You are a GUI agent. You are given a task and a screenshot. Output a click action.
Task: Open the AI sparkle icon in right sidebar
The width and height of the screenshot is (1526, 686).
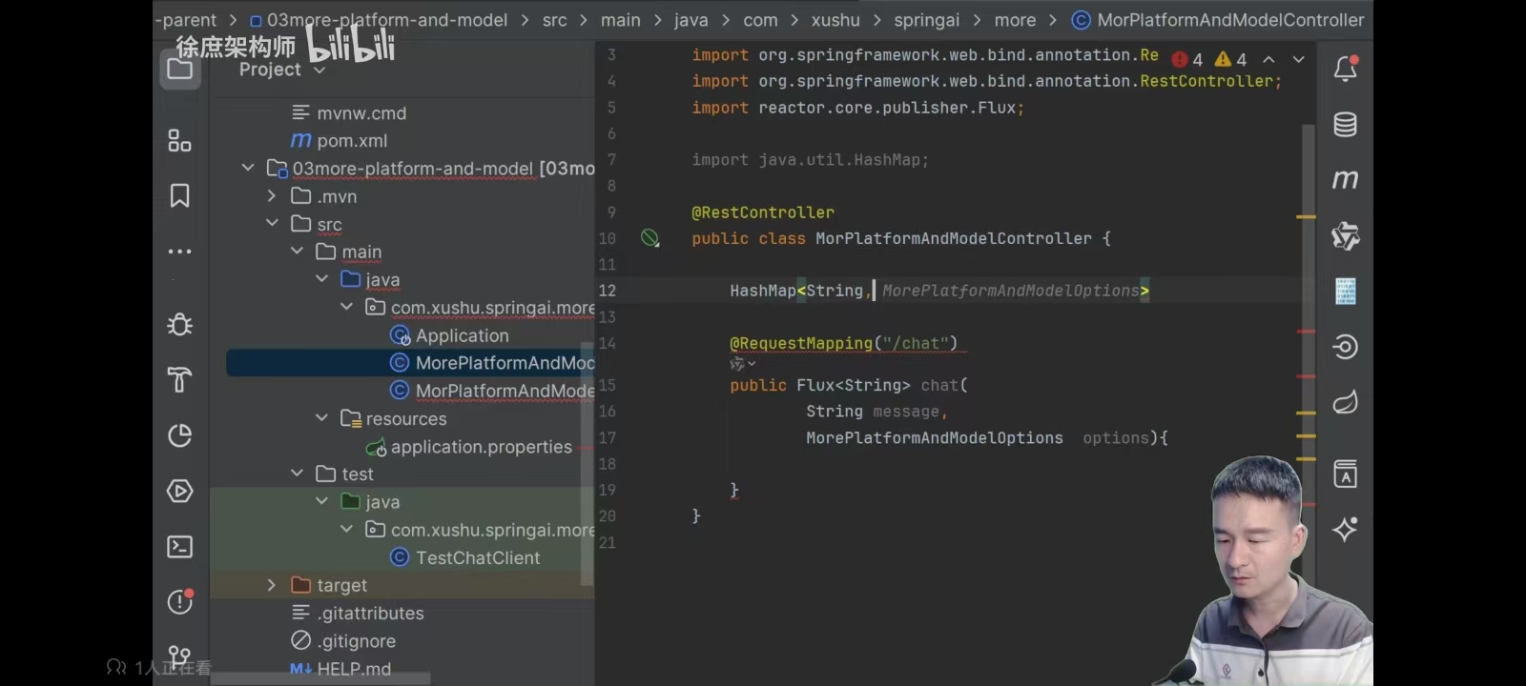click(1346, 529)
